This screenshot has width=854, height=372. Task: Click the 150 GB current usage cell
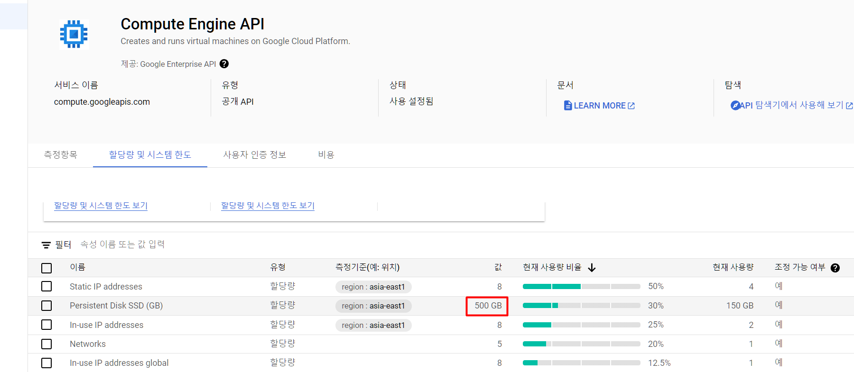coord(740,306)
